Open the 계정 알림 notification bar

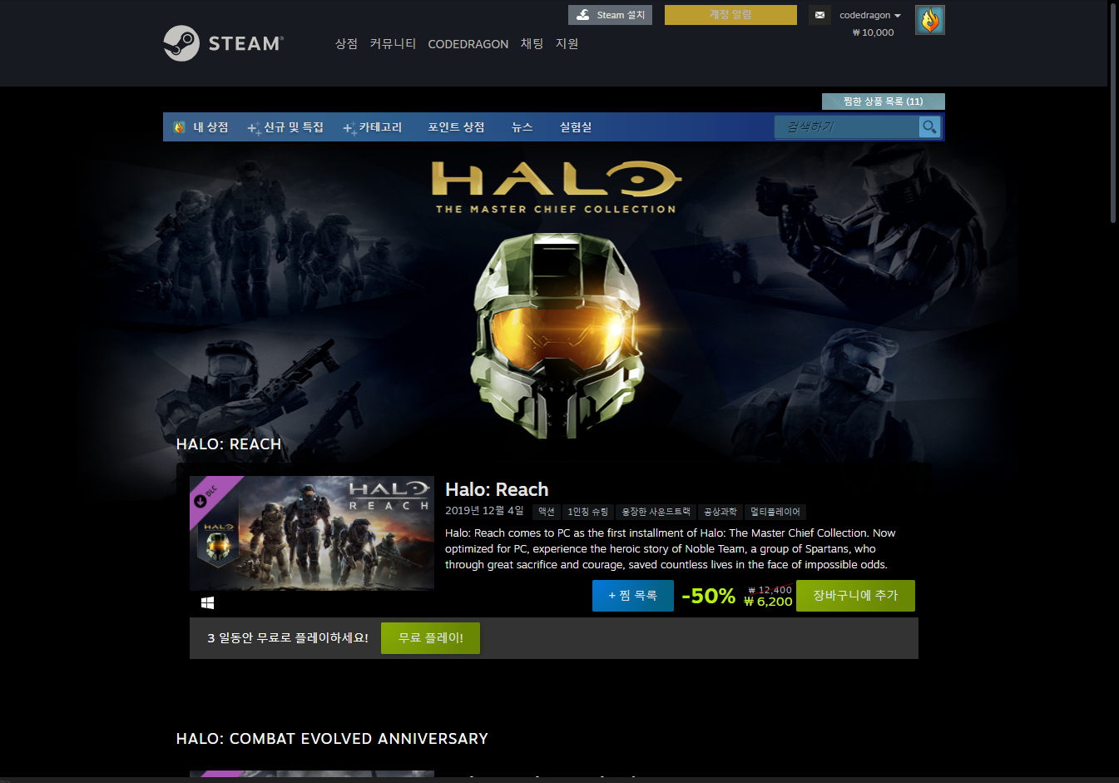point(730,15)
